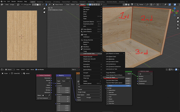The image size is (180, 112).
Task: Click the bookmark icon next to the search field
Action: click(126, 5)
